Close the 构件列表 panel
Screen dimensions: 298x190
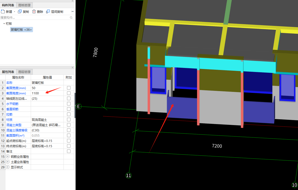72,1
